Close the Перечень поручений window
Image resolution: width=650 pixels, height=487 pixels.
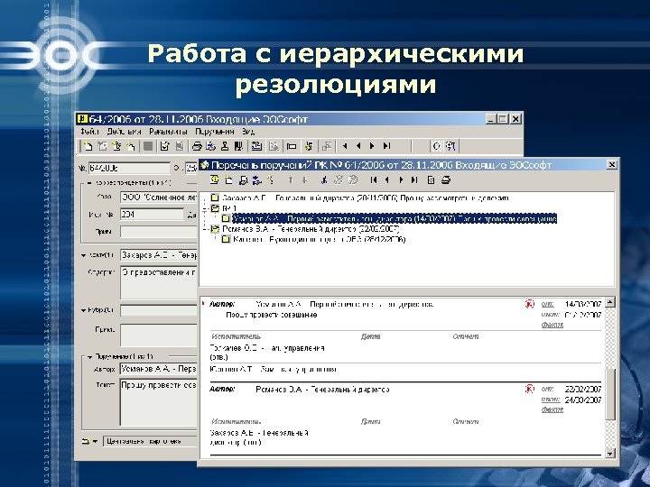click(x=612, y=164)
